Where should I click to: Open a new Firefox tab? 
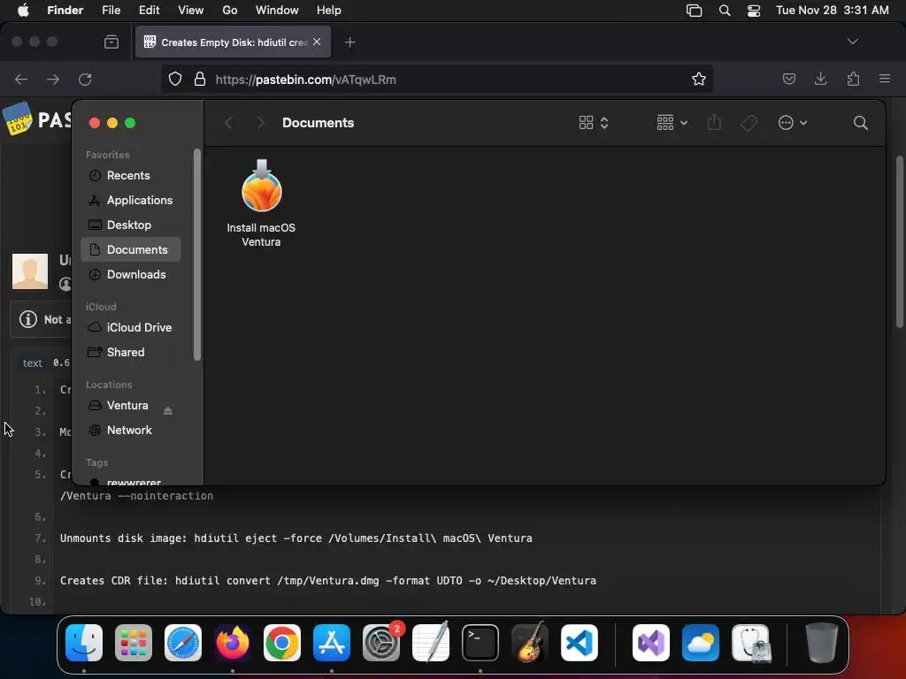pos(349,42)
